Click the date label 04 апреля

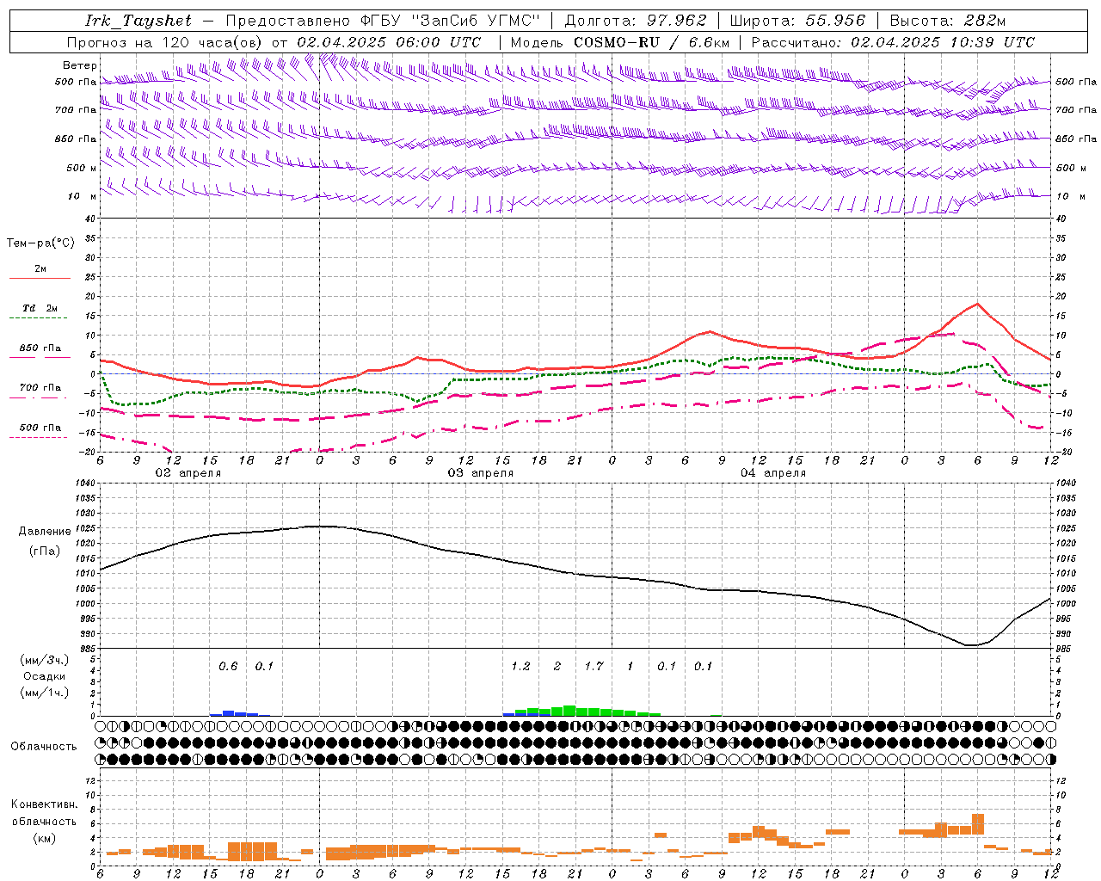772,473
